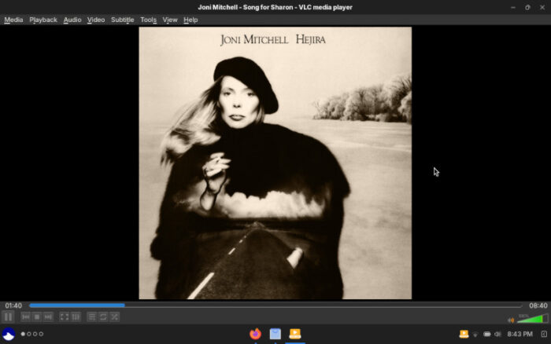Click the total duration 08:40 label
Screen dimensions: 551x344
(x=538, y=306)
